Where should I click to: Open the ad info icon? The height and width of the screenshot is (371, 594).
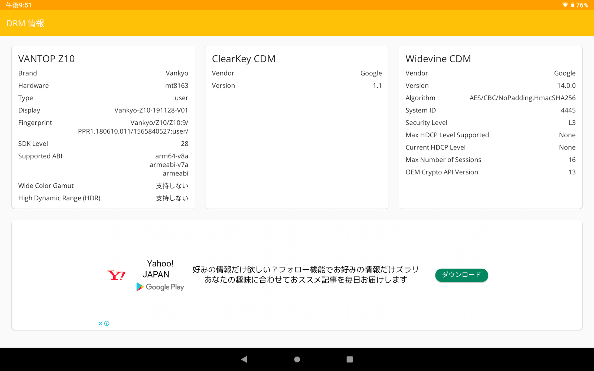click(107, 324)
